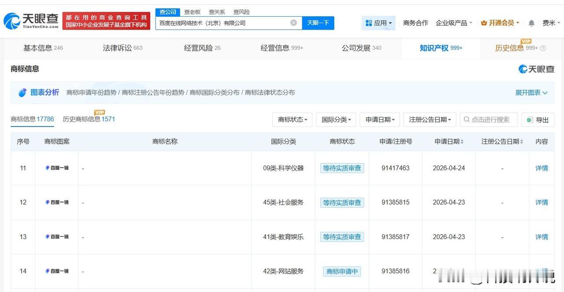
Task: Open the 商标状态 filter dropdown
Action: 293,120
